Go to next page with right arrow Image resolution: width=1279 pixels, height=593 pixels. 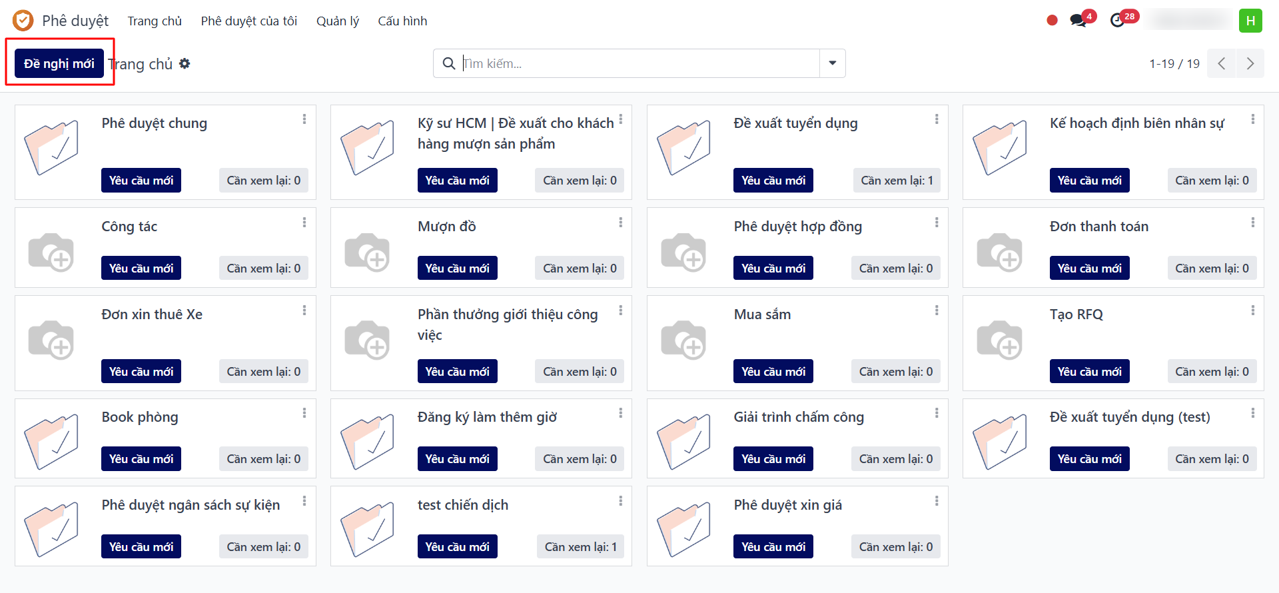[x=1250, y=63]
